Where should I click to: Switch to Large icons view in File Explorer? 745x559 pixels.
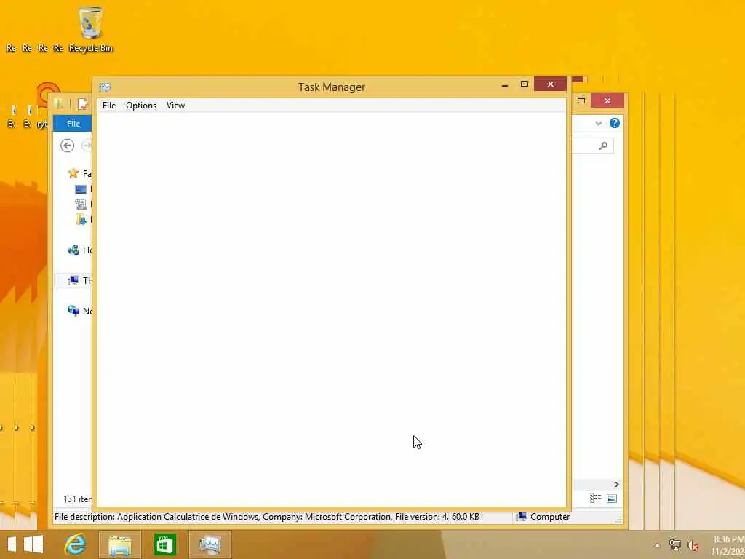click(x=612, y=498)
